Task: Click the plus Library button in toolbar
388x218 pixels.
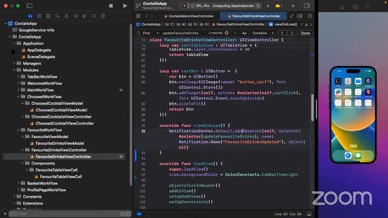Action: 293,5
